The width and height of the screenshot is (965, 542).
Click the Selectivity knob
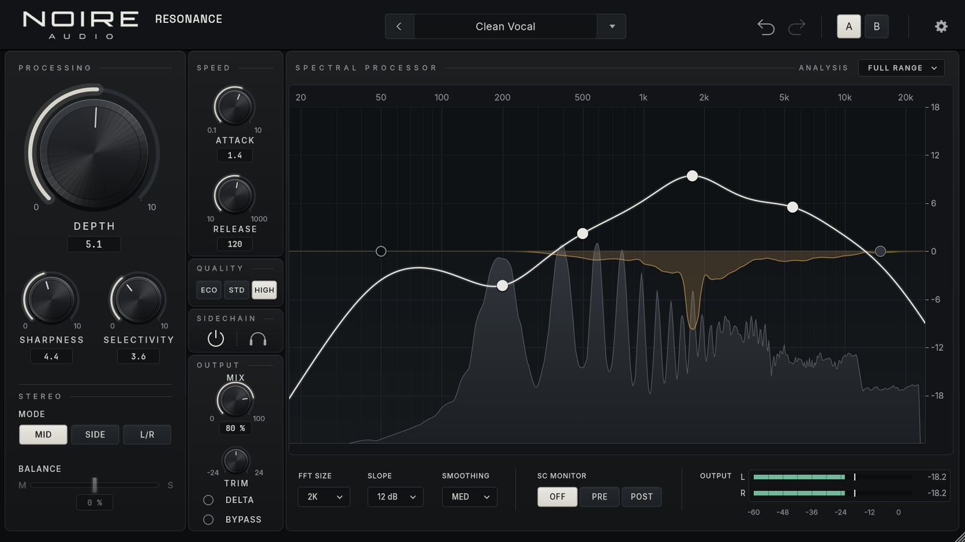138,299
